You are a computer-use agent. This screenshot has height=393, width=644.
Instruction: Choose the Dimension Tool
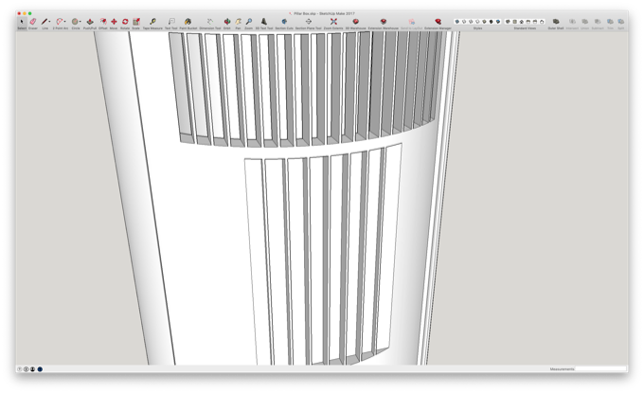[210, 22]
